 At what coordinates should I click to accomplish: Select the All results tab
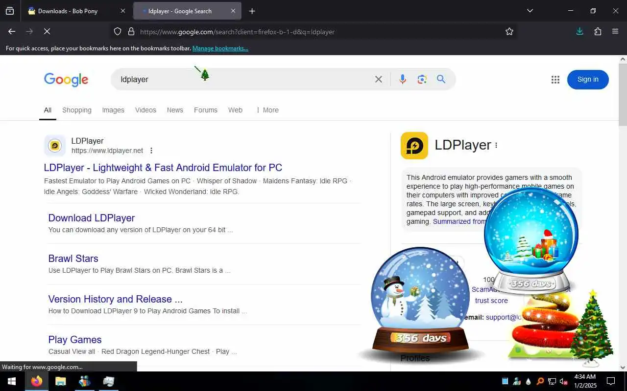pos(48,110)
